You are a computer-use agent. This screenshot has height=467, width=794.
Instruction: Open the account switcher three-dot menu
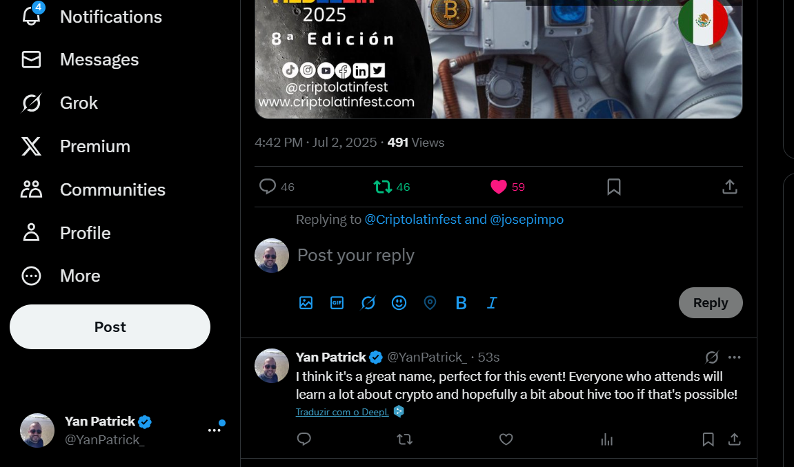pos(215,430)
